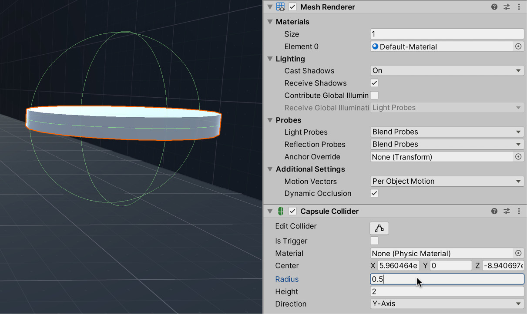Image resolution: width=527 pixels, height=314 pixels.
Task: Click the Capsule Collider title text
Action: pos(329,211)
